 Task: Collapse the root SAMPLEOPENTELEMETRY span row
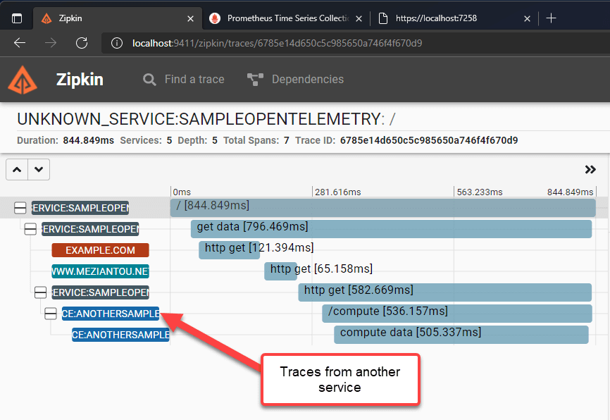click(20, 208)
